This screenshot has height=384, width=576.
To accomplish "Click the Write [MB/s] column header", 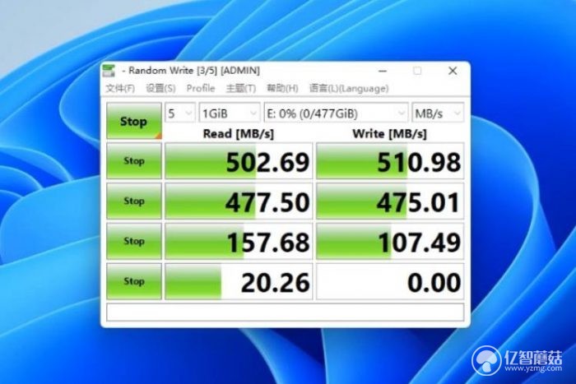I will 390,134.
